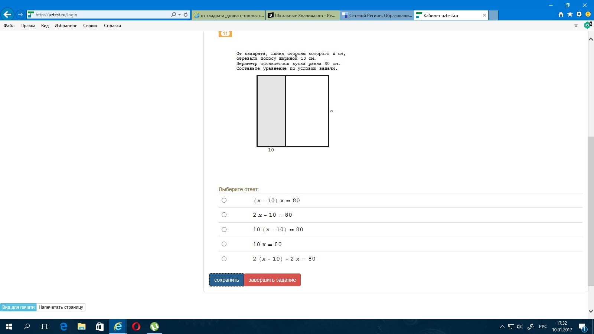Select the answer 10x = 80
Viewport: 594px width, 334px height.
point(224,244)
